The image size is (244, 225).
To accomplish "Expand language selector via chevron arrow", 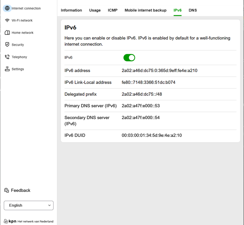I will 49,205.
